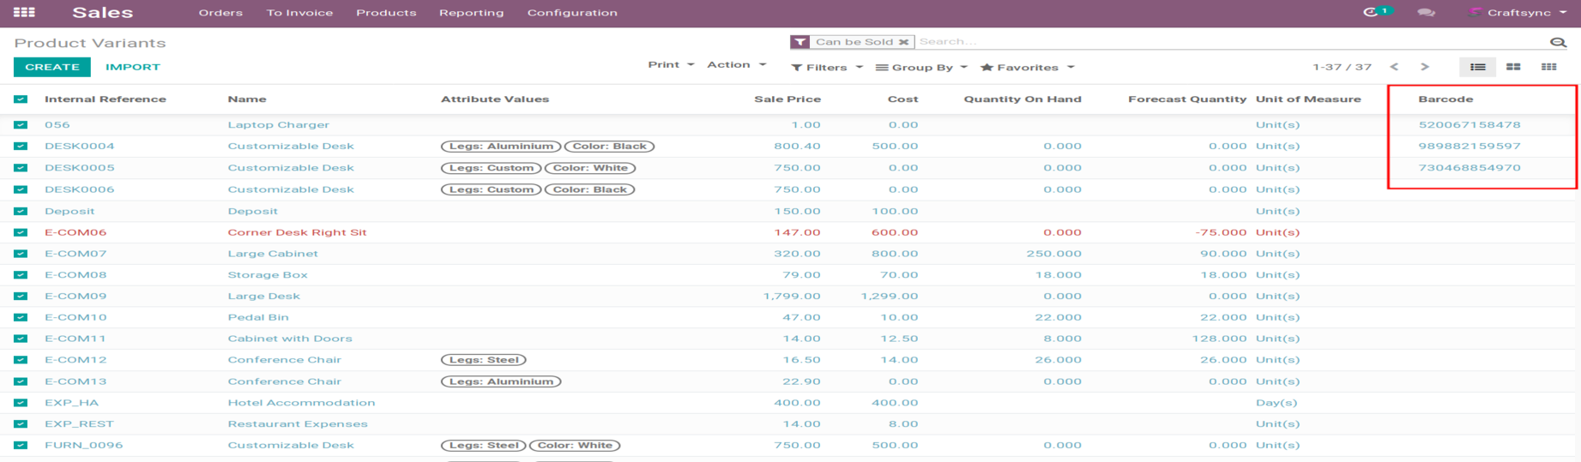Open the Group By dropdown

pyautogui.click(x=921, y=68)
